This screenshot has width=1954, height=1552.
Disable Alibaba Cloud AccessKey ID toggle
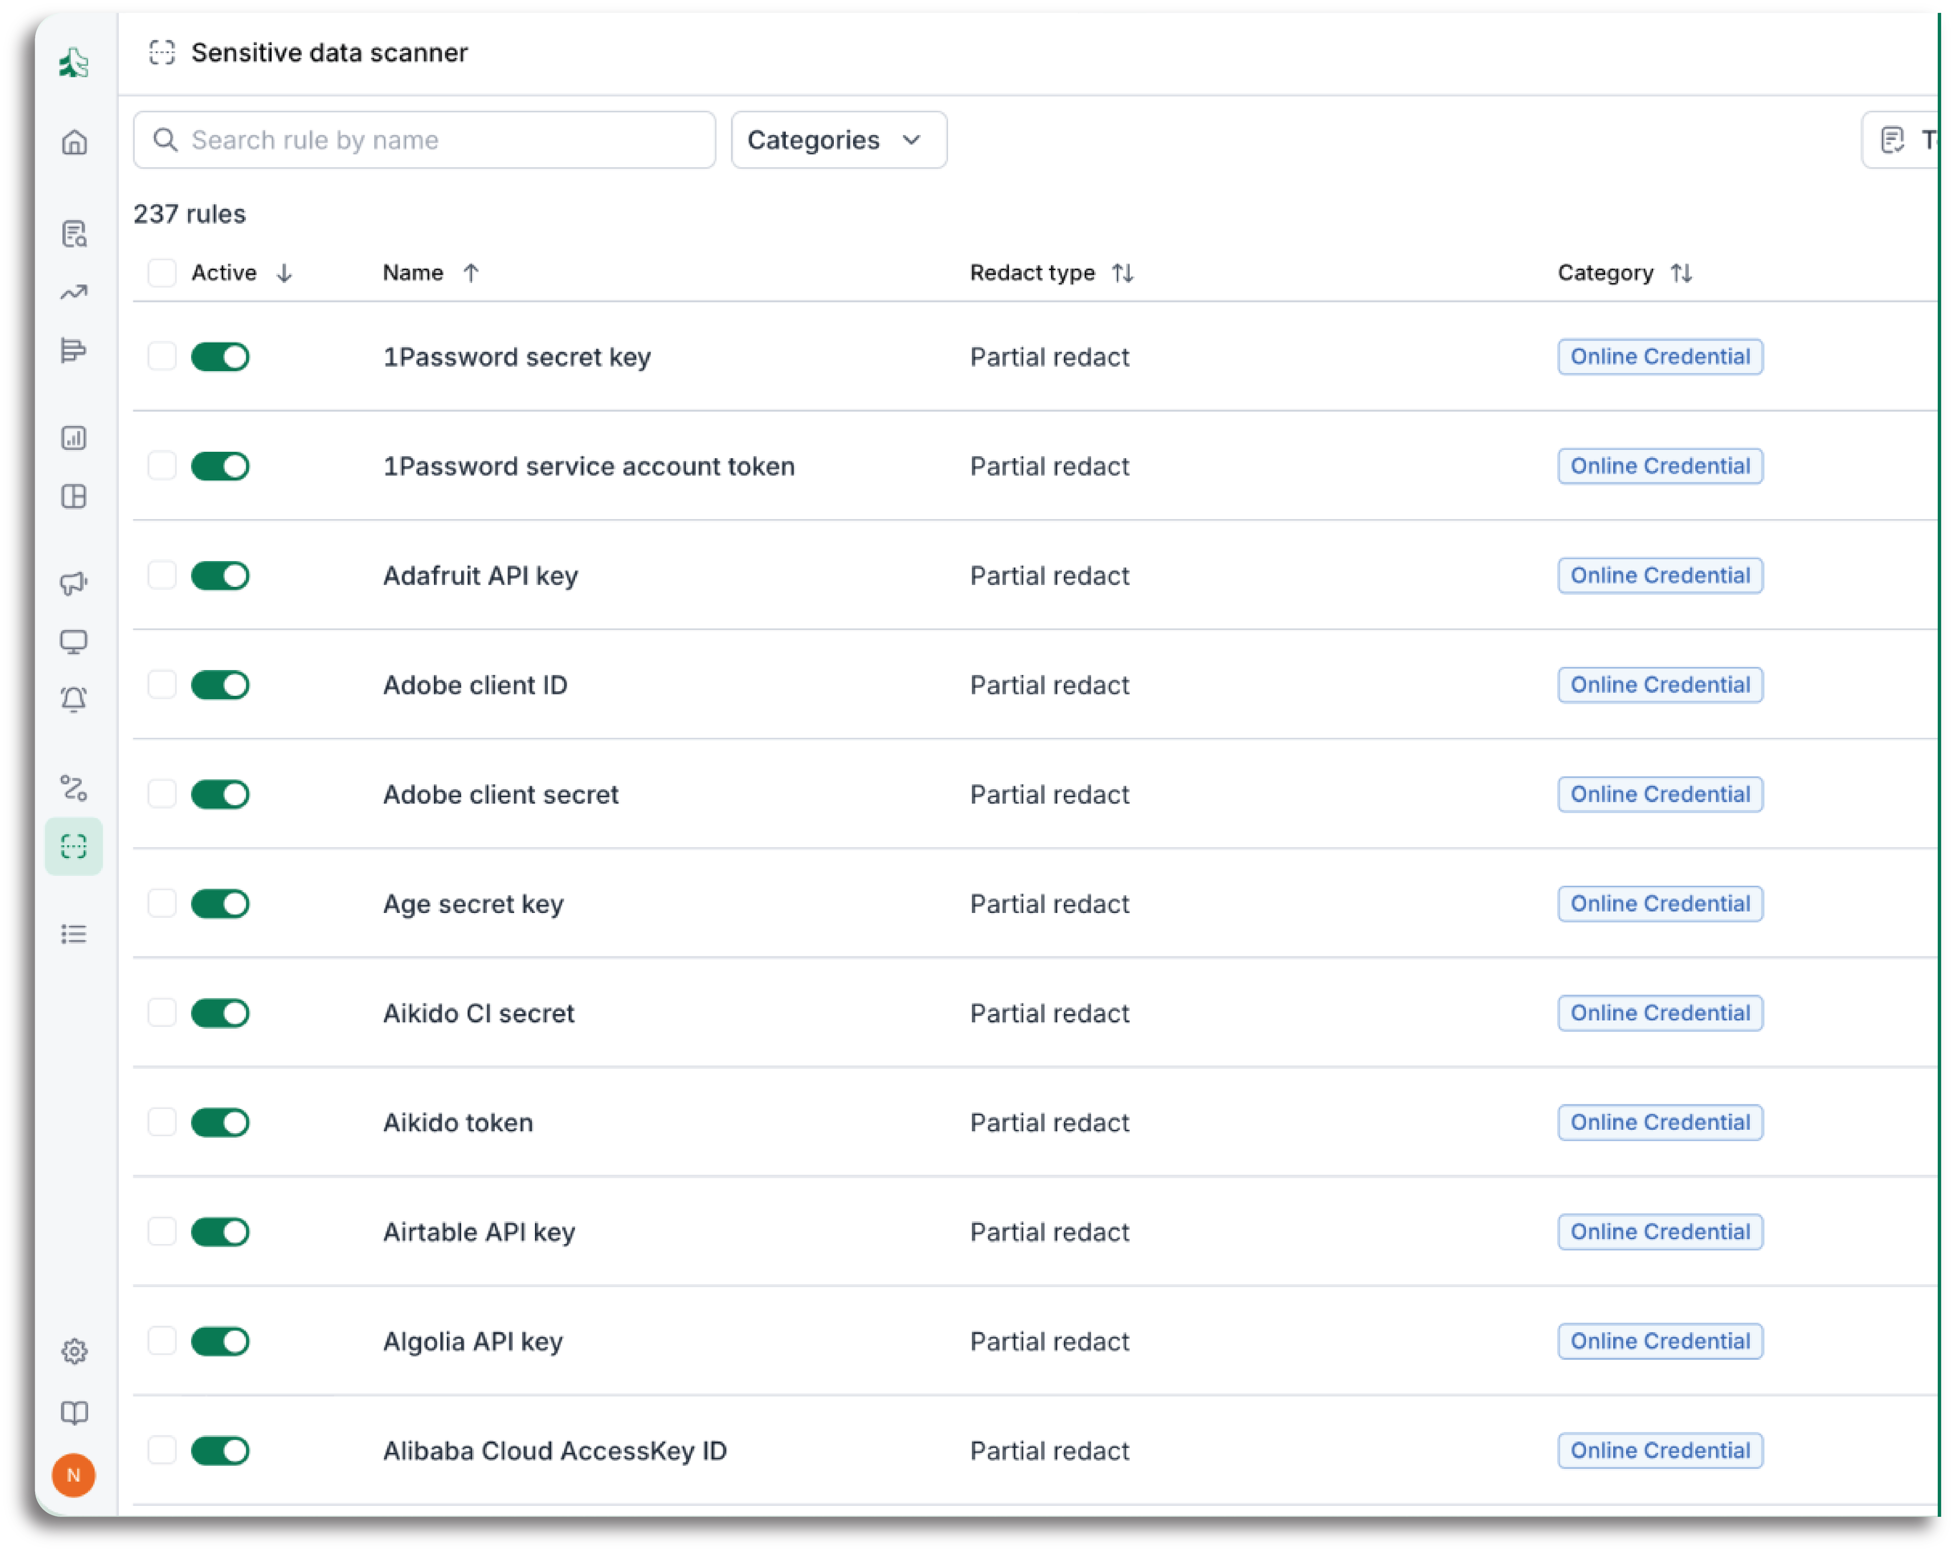(220, 1451)
